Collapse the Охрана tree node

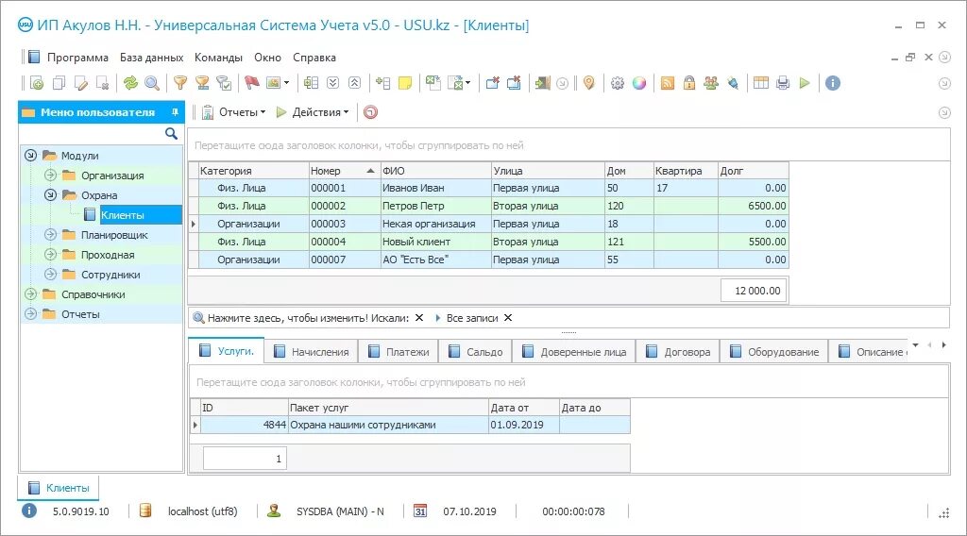[51, 194]
